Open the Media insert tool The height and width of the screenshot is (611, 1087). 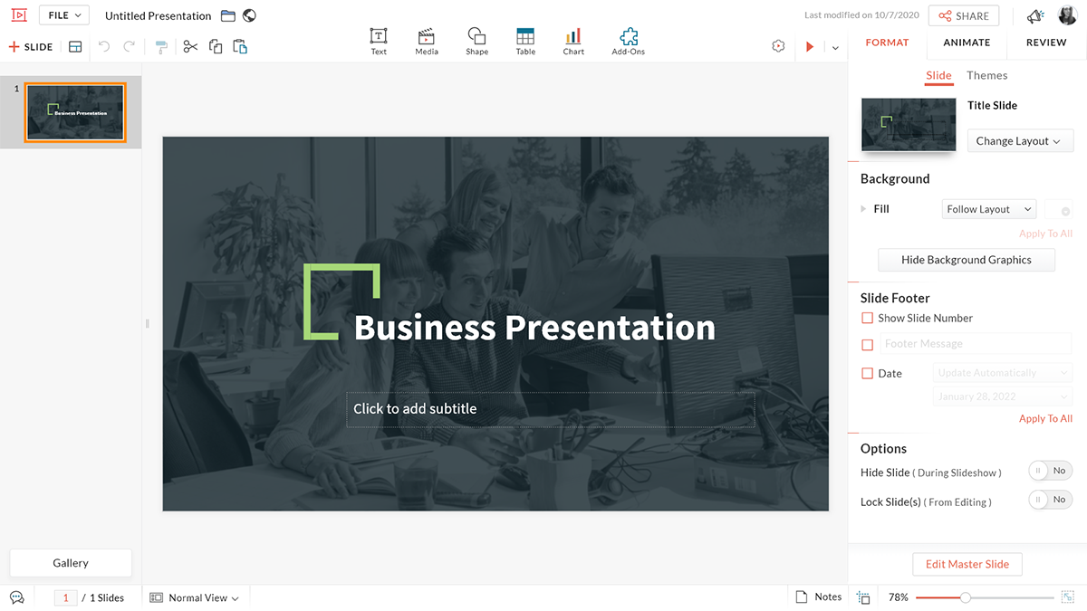(426, 41)
